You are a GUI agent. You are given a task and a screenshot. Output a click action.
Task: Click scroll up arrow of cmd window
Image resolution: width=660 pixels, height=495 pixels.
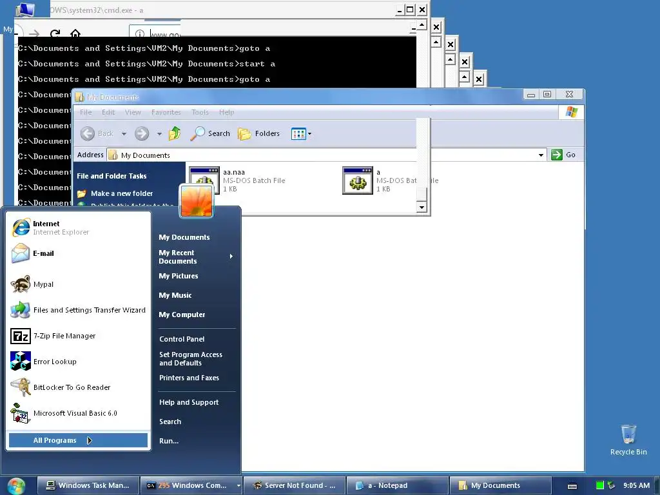coord(422,25)
